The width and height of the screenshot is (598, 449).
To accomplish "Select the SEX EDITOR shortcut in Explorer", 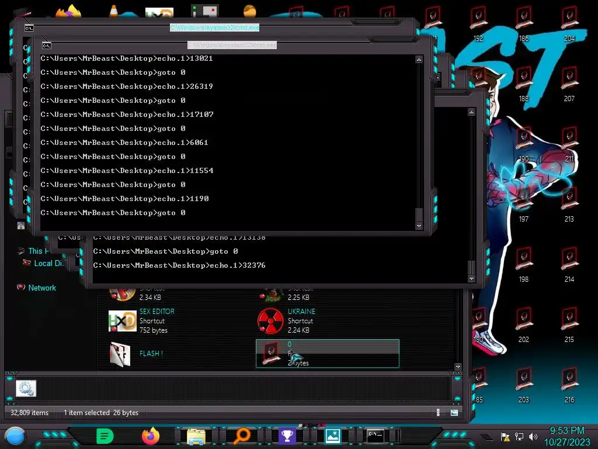I will (142, 321).
